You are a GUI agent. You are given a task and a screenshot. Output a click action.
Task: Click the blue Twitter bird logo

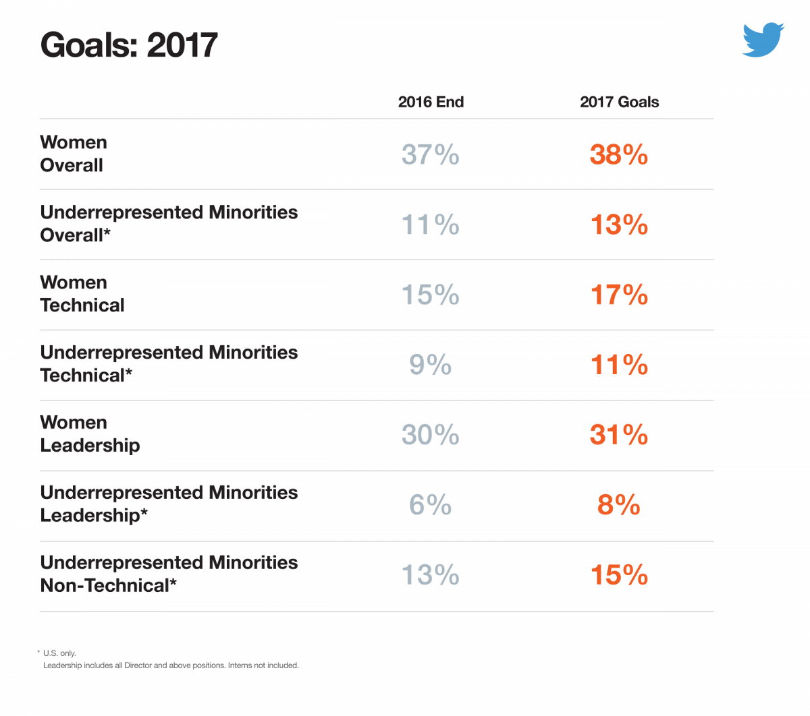pos(763,40)
